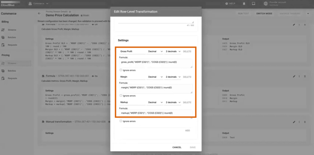This screenshot has width=314, height=155.
Task: Open the 2 decimals dropdown for Margin
Action: point(173,77)
